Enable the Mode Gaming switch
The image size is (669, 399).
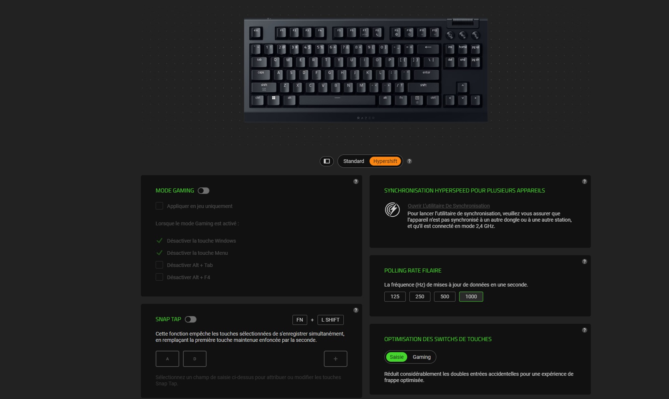[204, 191]
